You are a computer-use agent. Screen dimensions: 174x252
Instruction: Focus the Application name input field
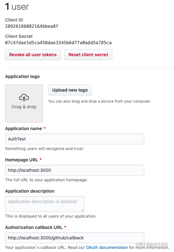click(75, 139)
